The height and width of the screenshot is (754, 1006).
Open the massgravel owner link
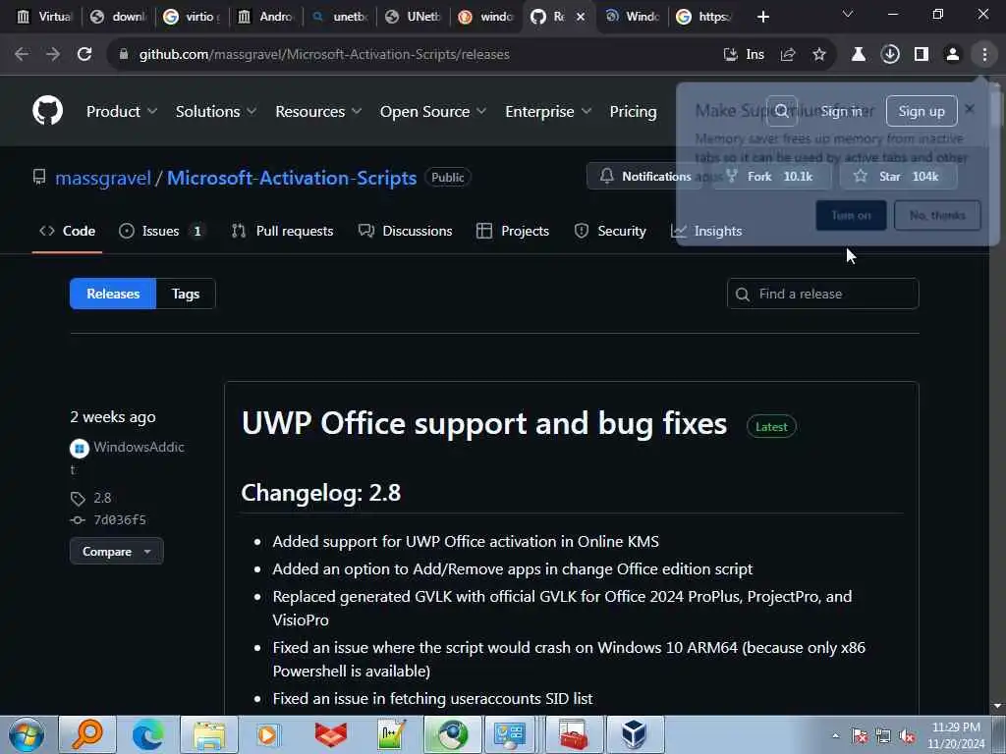102,178
